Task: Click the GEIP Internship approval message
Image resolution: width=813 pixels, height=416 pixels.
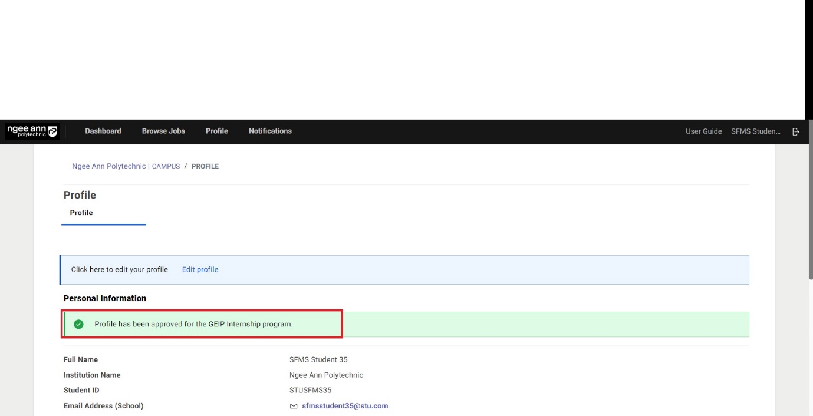Action: pyautogui.click(x=193, y=324)
